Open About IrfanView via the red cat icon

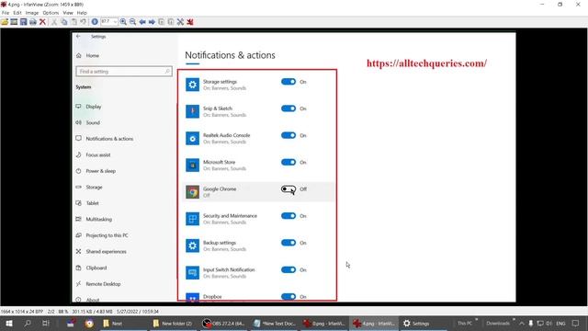tap(190, 22)
